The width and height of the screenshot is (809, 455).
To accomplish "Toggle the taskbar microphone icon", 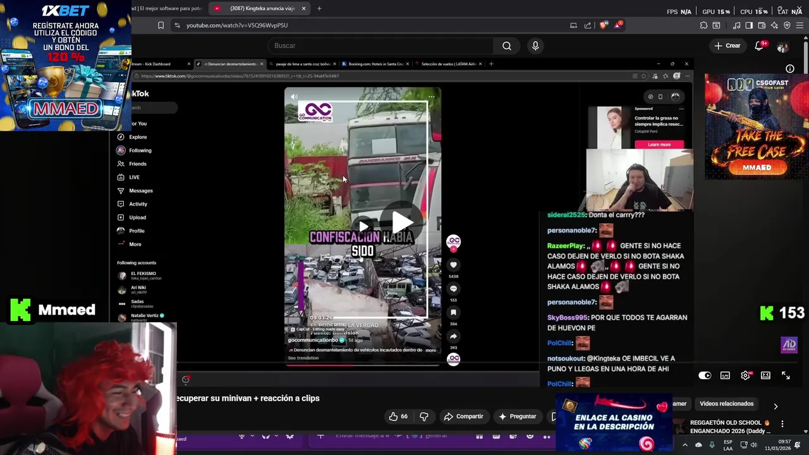I will click(712, 445).
